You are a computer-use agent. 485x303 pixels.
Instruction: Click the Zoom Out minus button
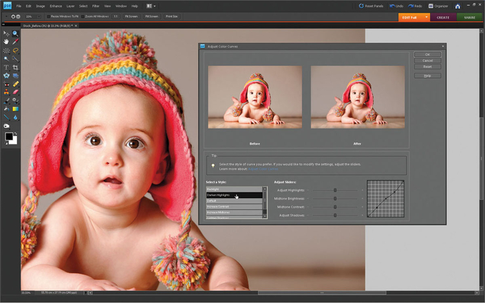click(x=18, y=16)
